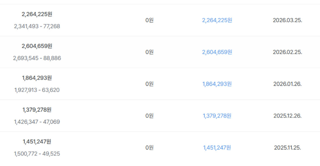The height and width of the screenshot is (166, 320).
Task: Select the bold black 1,379,278원 amount
Action: 37,110
